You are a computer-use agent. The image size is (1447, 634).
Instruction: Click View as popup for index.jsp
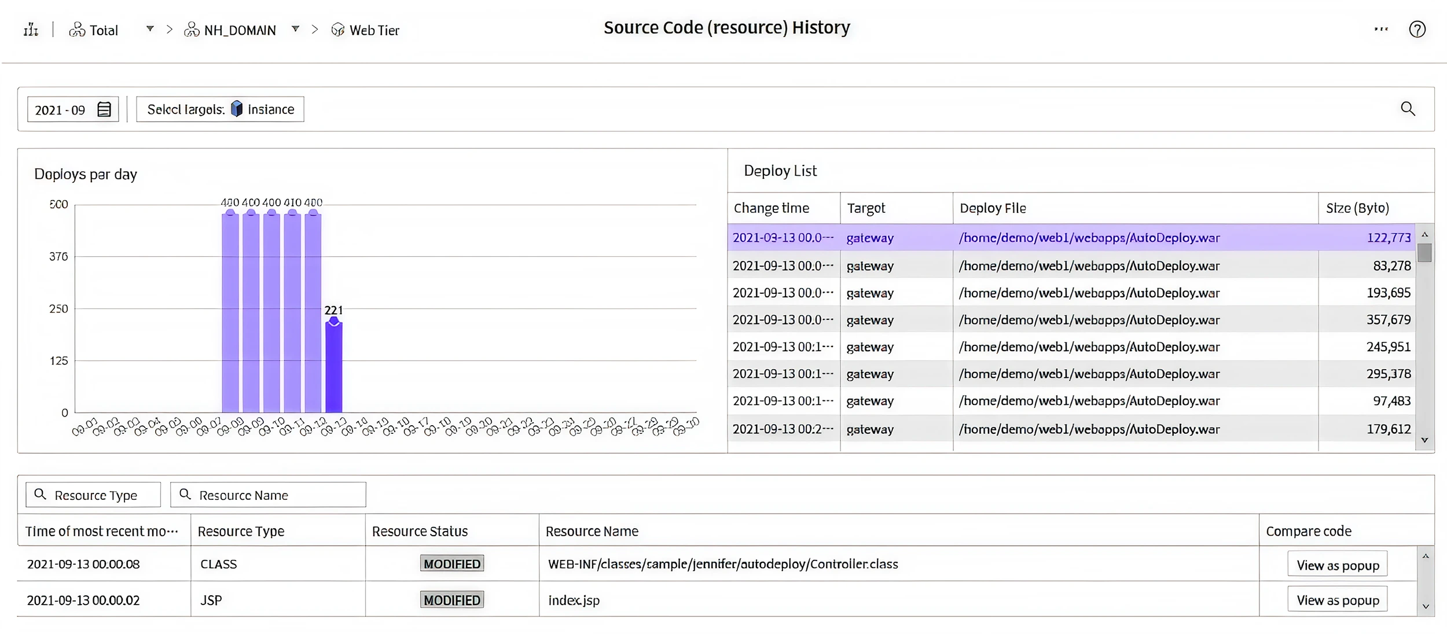(1337, 599)
